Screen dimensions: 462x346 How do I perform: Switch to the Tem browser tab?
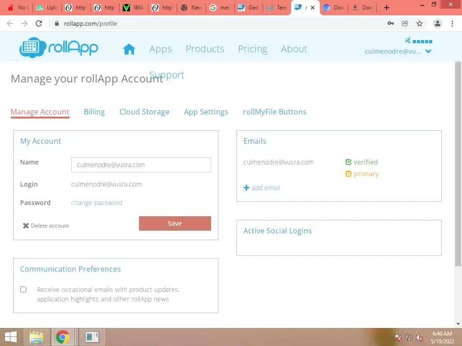tap(277, 8)
